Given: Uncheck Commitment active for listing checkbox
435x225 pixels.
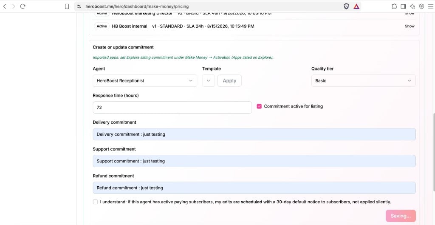Looking at the screenshot, I should pyautogui.click(x=259, y=106).
